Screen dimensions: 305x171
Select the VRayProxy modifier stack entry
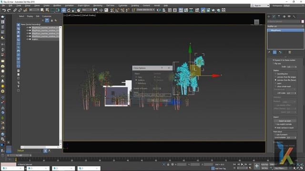(285, 30)
